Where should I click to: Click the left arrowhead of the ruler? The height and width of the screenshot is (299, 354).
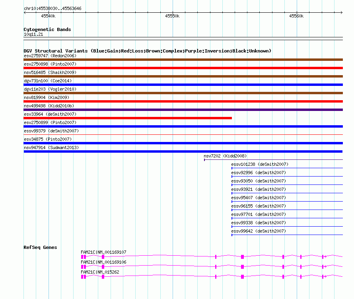click(x=25, y=12)
